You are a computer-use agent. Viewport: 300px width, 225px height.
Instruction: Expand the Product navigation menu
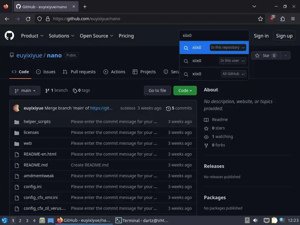(x=32, y=36)
